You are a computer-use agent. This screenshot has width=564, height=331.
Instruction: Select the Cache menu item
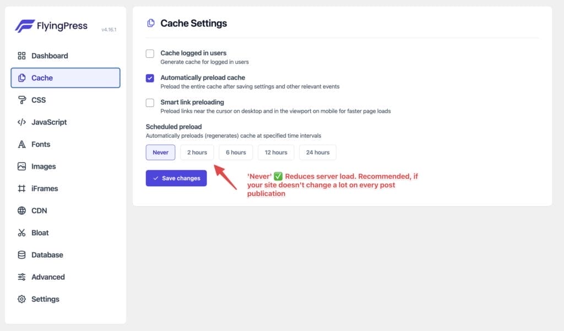65,78
